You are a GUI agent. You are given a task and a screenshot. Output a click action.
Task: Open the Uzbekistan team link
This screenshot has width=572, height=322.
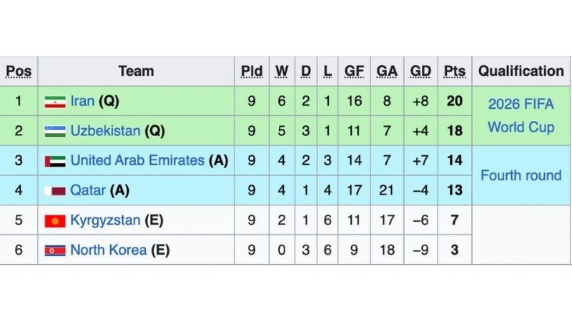107,131
